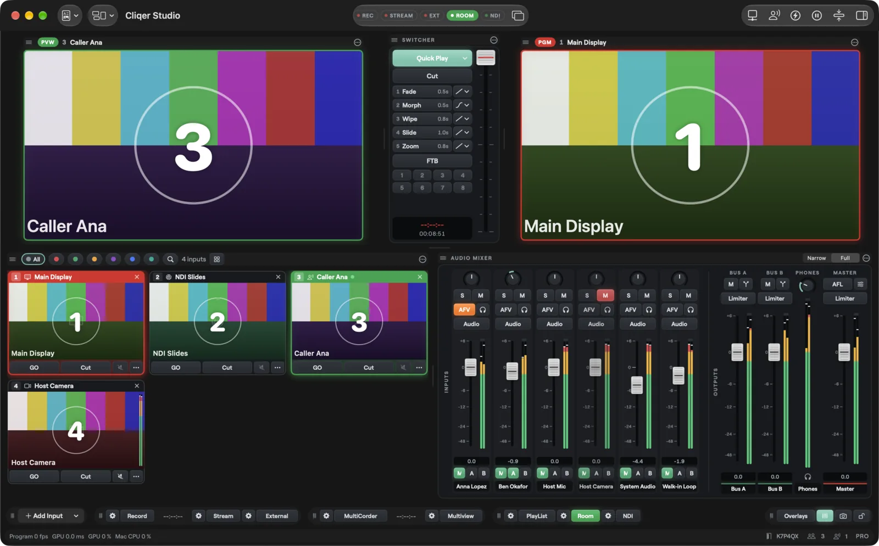Open more options on Host Camera card

click(136, 476)
